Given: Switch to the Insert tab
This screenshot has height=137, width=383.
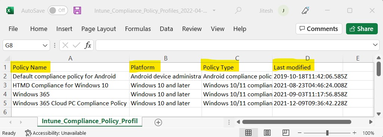Looking at the screenshot, I should 64,29.
